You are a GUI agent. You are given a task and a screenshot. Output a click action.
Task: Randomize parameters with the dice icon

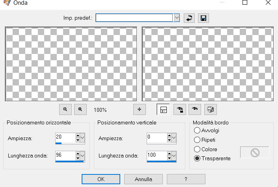[211, 109]
